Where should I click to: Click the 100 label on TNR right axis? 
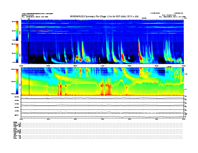186,74
